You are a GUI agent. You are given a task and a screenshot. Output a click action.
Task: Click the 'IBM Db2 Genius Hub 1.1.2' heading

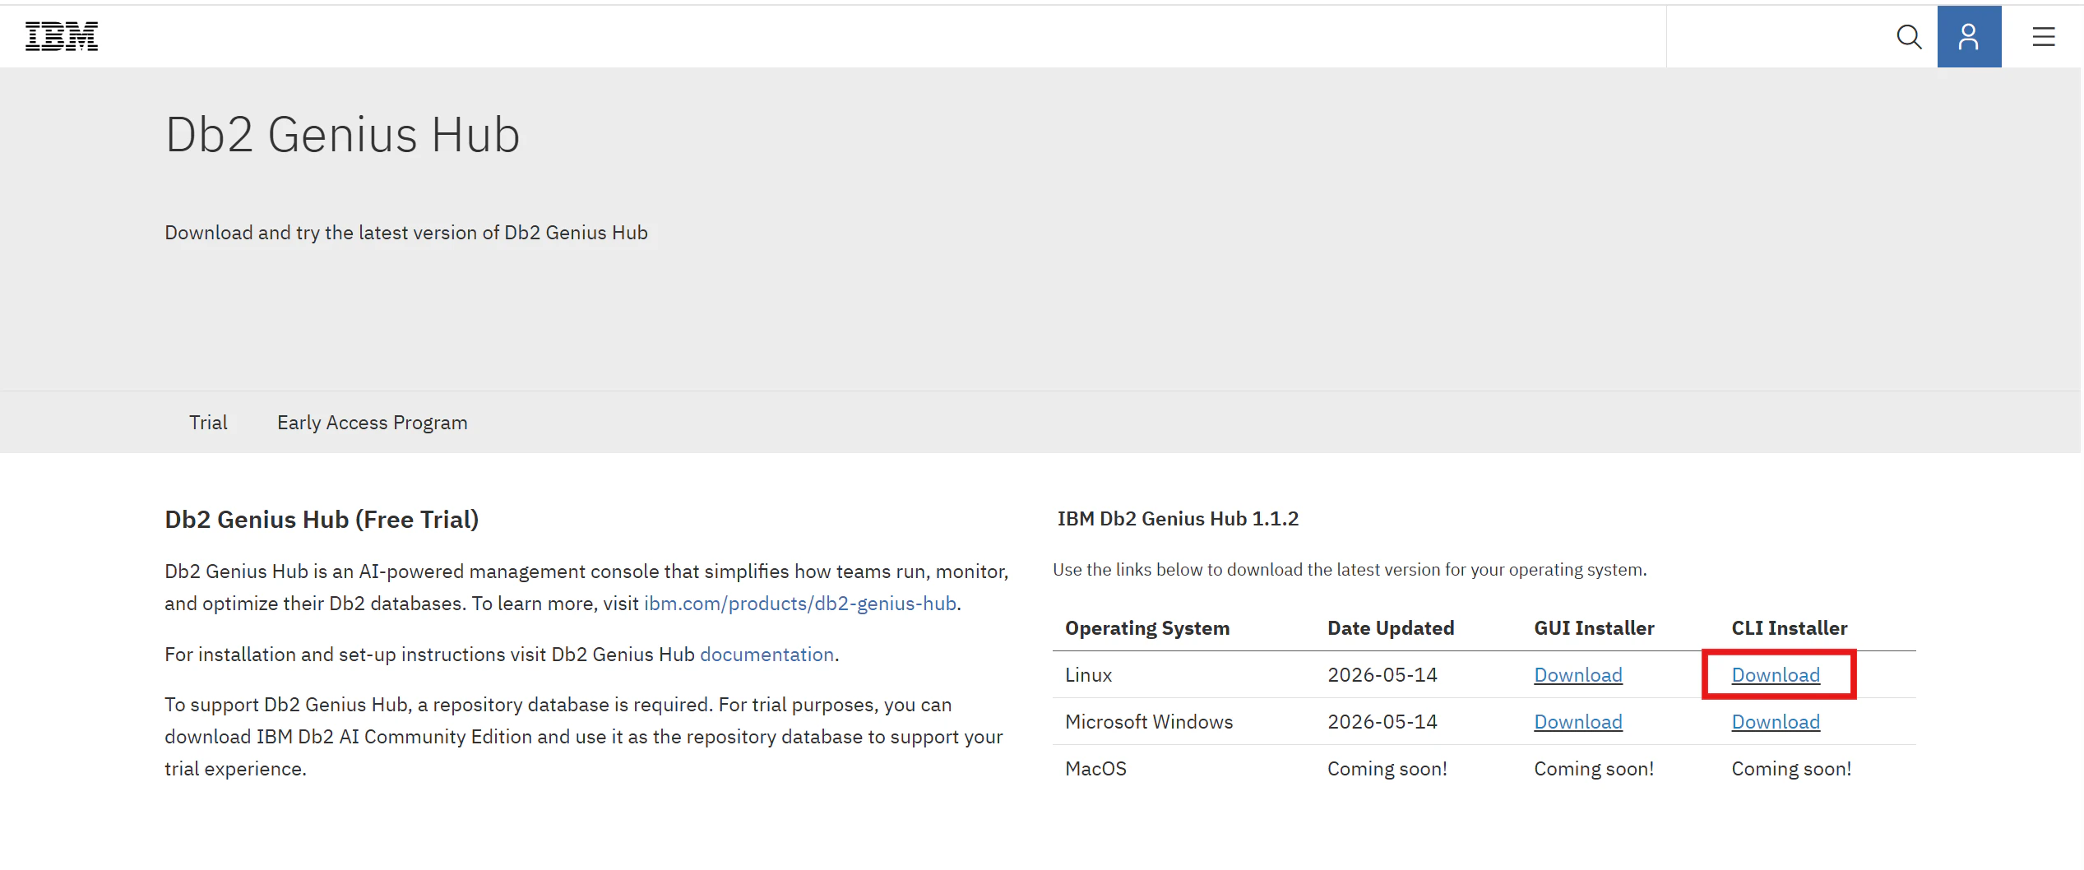pyautogui.click(x=1178, y=519)
